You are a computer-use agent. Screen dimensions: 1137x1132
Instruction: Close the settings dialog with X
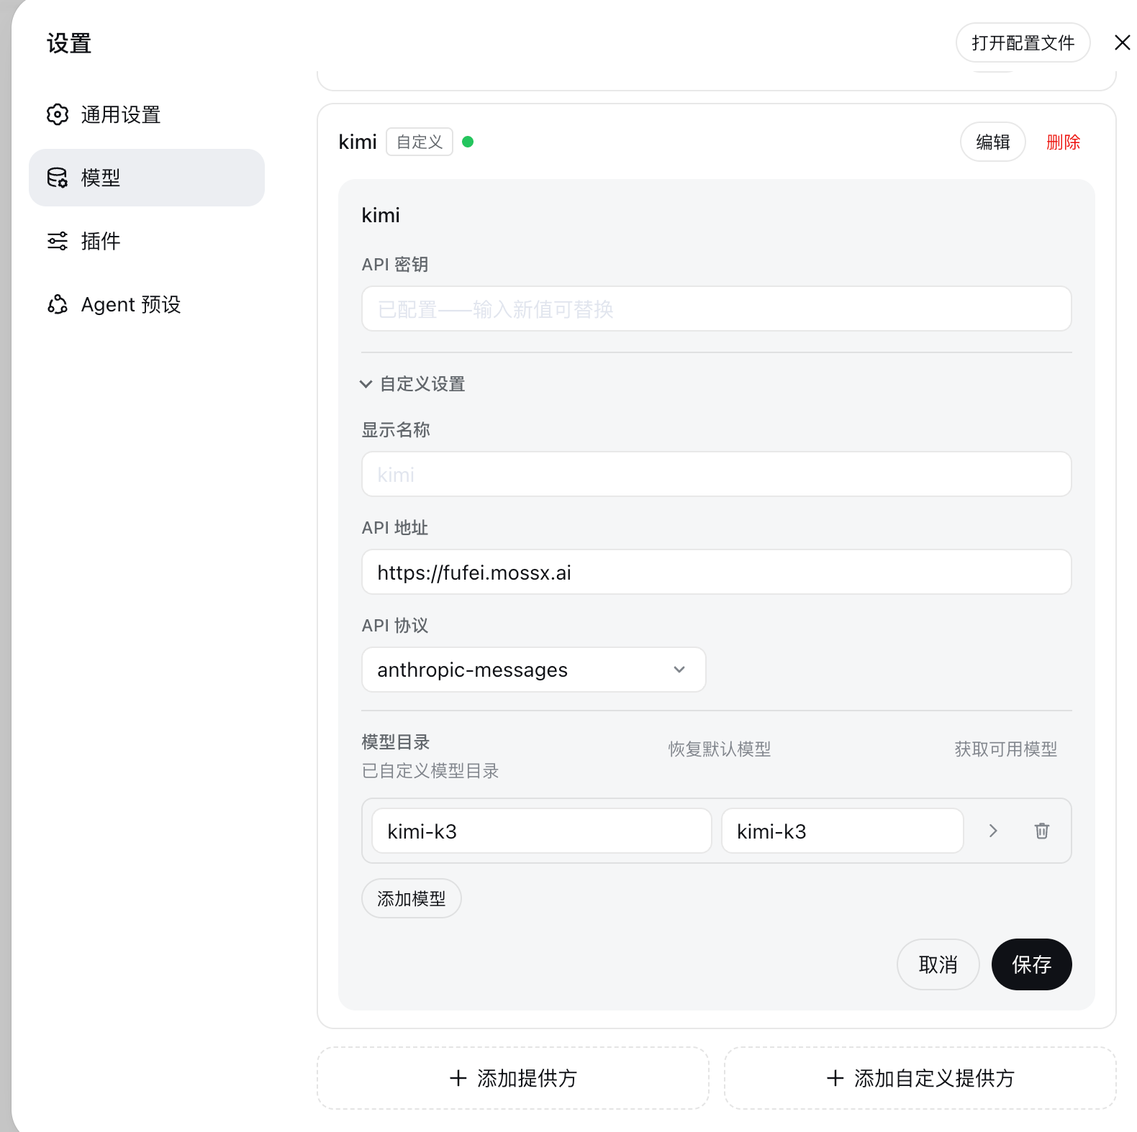1122,42
